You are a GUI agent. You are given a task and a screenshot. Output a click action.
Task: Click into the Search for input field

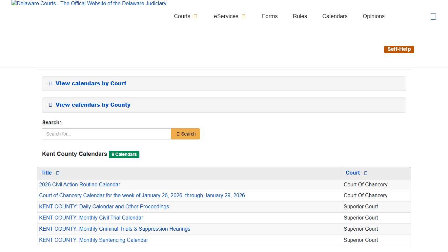pyautogui.click(x=106, y=134)
